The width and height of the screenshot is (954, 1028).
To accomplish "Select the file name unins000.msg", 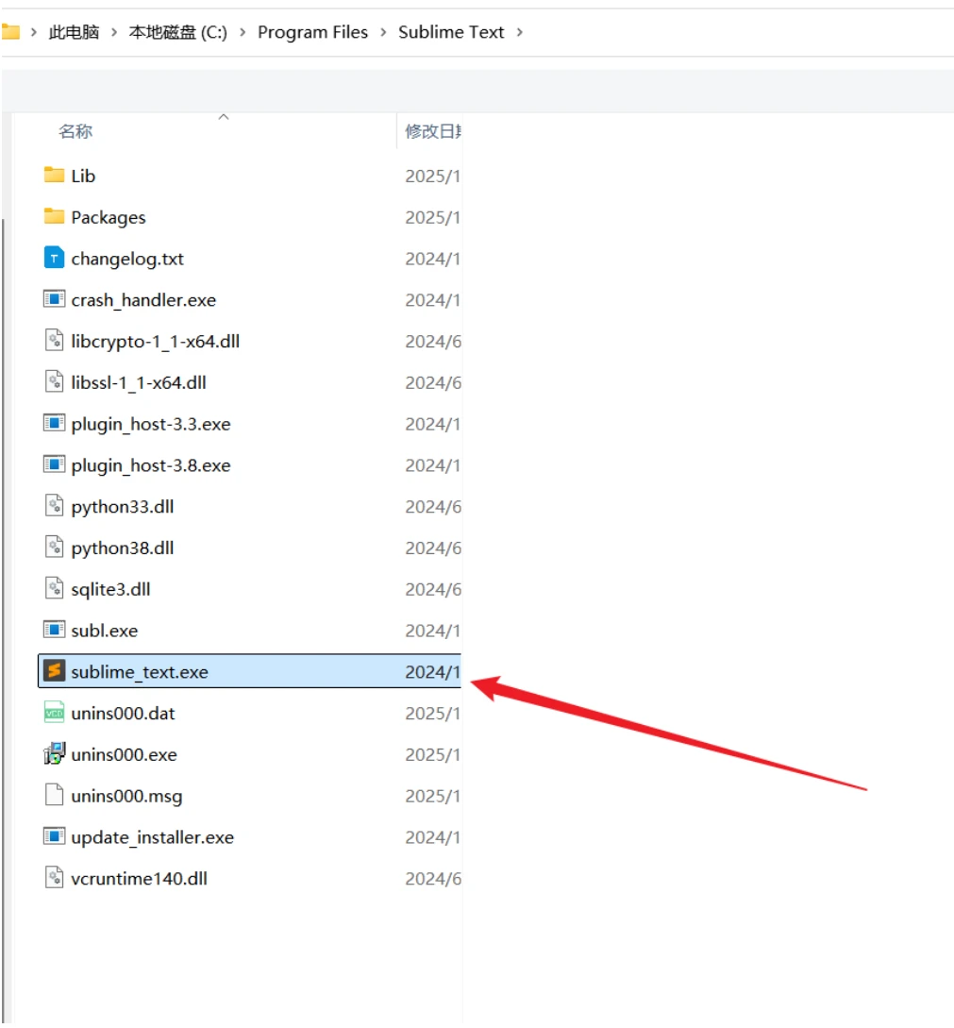I will (x=127, y=796).
